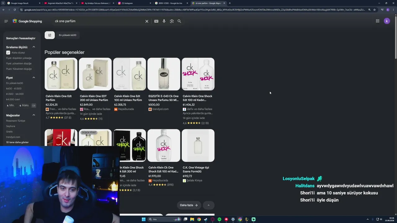
Task: Filter by price range ₺600 - ₺1.500
Action: click(x=14, y=89)
